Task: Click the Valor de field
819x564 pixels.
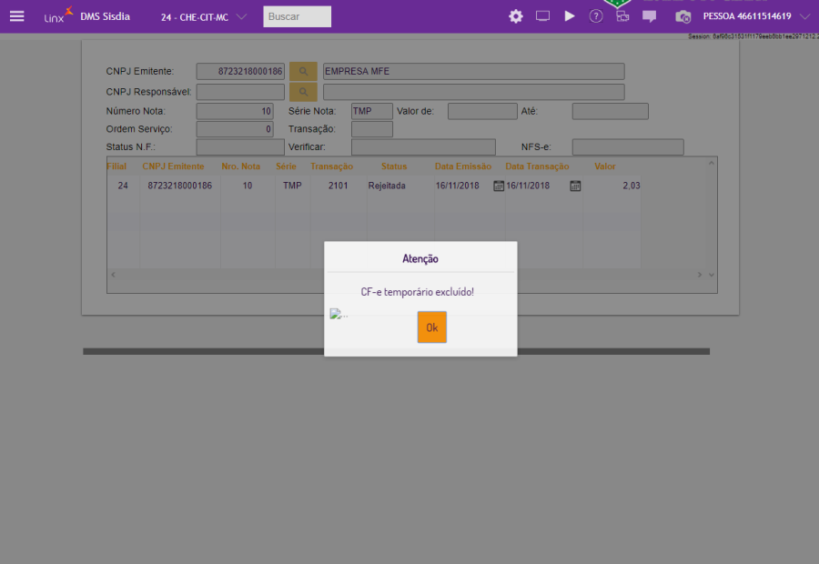Action: (482, 111)
